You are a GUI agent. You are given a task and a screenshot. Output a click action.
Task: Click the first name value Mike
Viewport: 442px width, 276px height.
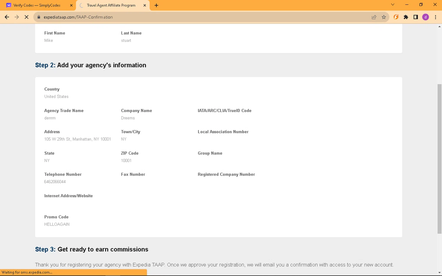(x=49, y=41)
